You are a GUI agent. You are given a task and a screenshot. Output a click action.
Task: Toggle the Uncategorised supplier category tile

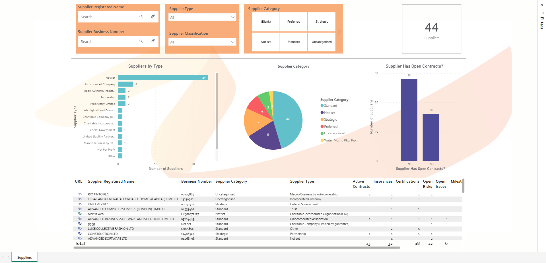[322, 42]
